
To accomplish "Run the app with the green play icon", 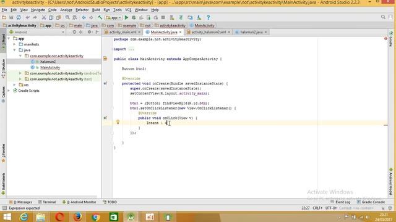I will tap(126, 18).
